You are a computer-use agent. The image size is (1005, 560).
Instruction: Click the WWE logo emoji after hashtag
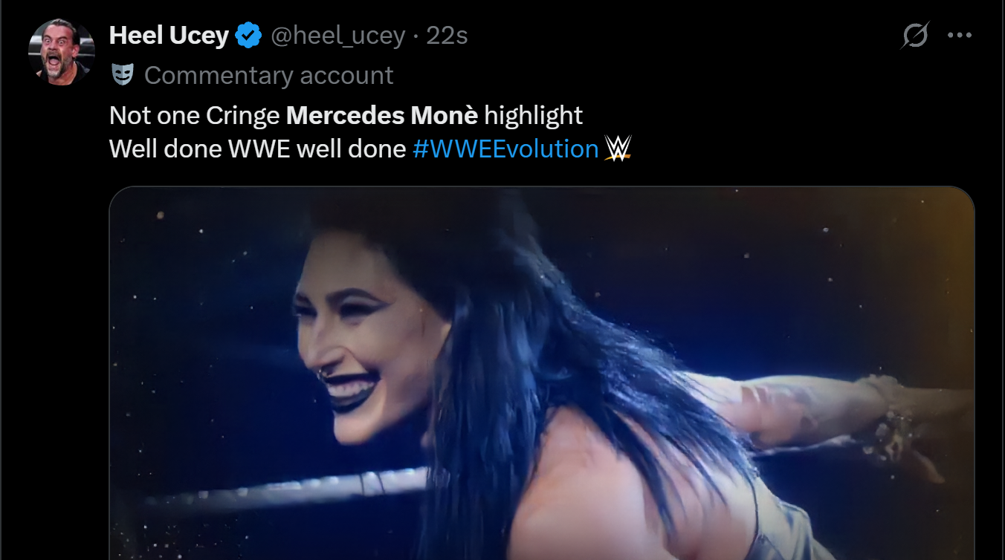coord(617,149)
